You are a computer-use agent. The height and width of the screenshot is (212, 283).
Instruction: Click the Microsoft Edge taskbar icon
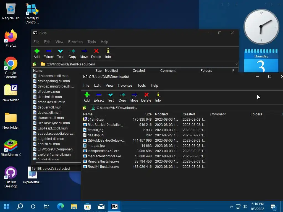[61, 206]
